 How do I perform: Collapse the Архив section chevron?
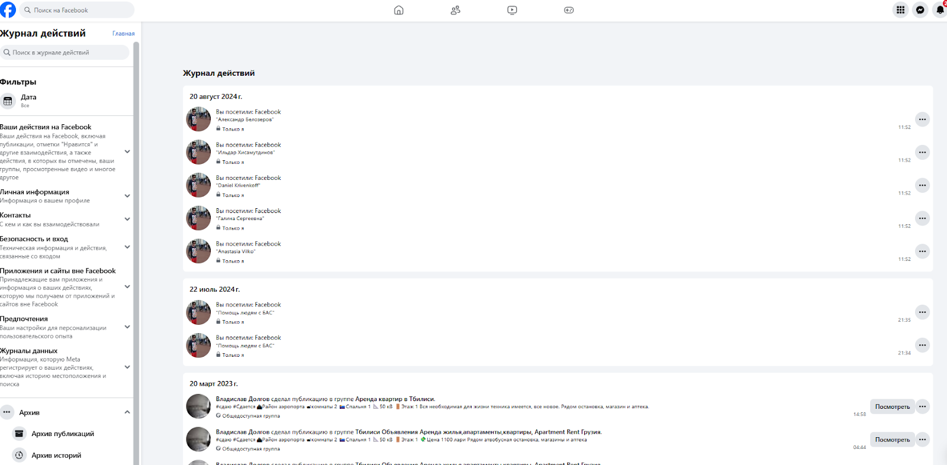coord(127,412)
